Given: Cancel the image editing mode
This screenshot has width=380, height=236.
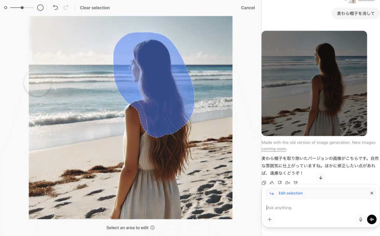Looking at the screenshot, I should point(248,8).
